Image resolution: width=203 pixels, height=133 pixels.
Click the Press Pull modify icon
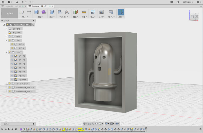click(x=52, y=12)
